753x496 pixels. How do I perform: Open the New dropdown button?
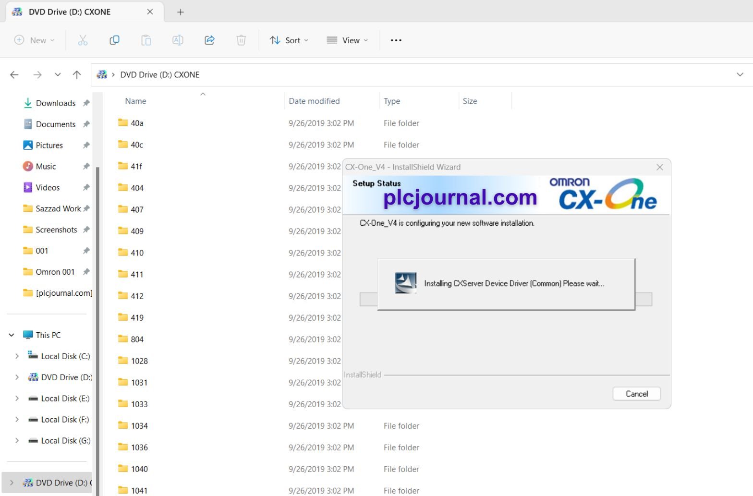point(34,40)
